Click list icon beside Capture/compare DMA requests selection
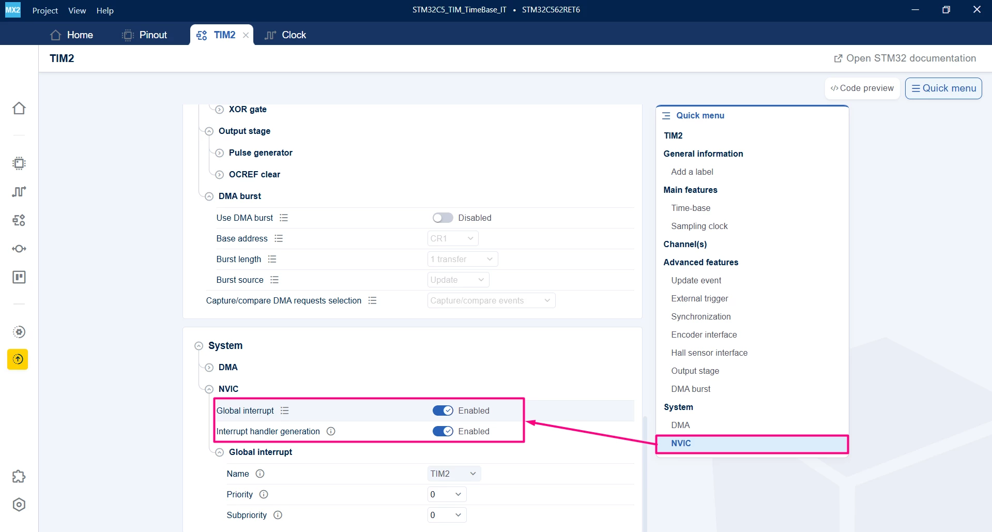 coord(373,300)
